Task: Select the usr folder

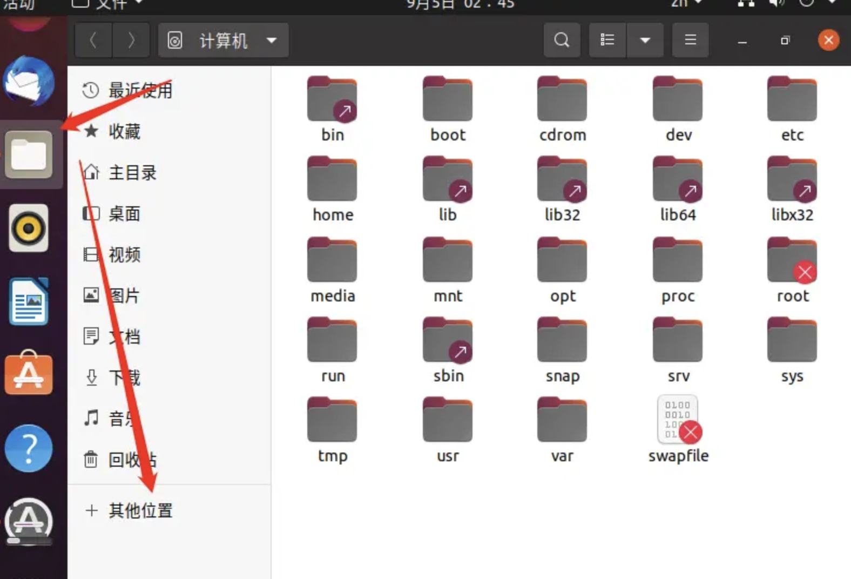Action: point(447,421)
